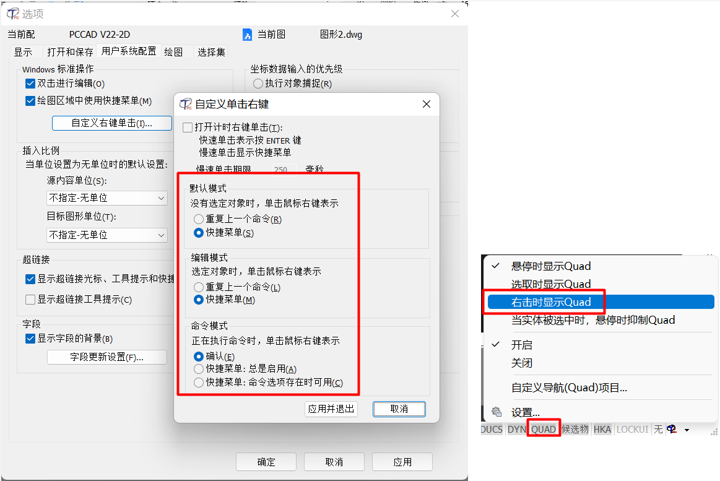The height and width of the screenshot is (481, 720).
Task: Expand the 目标图形单位 dropdown
Action: (x=107, y=235)
